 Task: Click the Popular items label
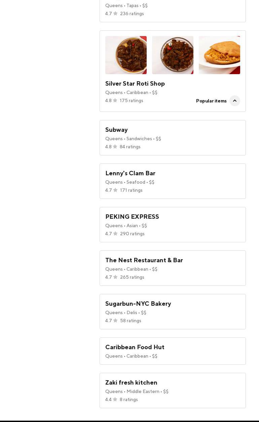pyautogui.click(x=211, y=101)
